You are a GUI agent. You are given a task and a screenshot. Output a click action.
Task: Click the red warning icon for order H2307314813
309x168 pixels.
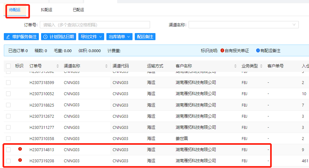coord(20,149)
